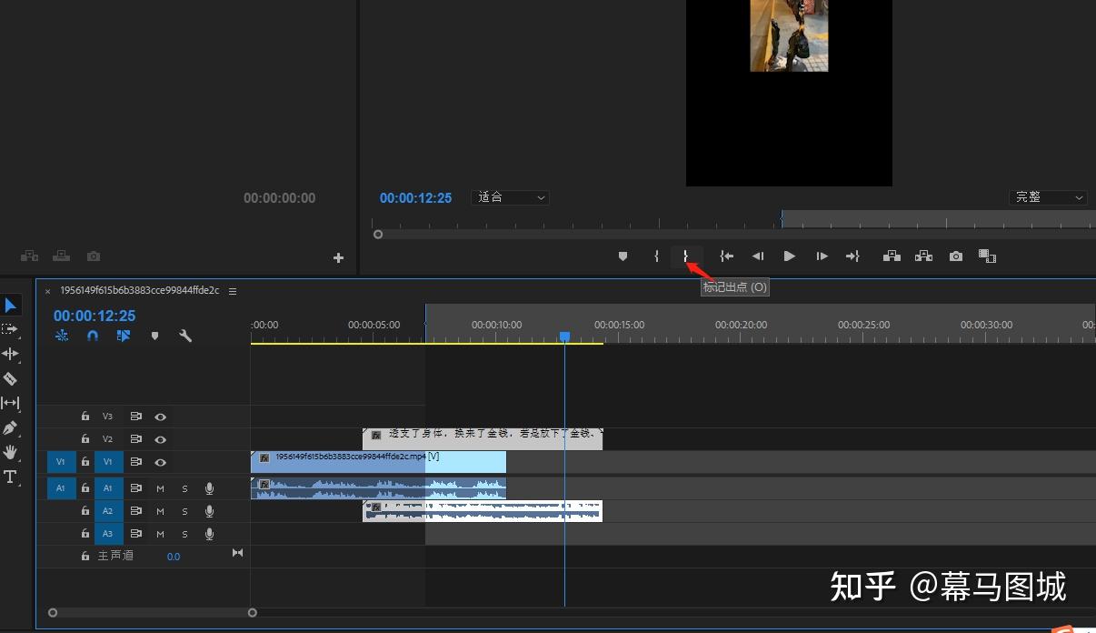This screenshot has width=1096, height=633.
Task: Select the Track Select Forward tool
Action: pos(10,329)
